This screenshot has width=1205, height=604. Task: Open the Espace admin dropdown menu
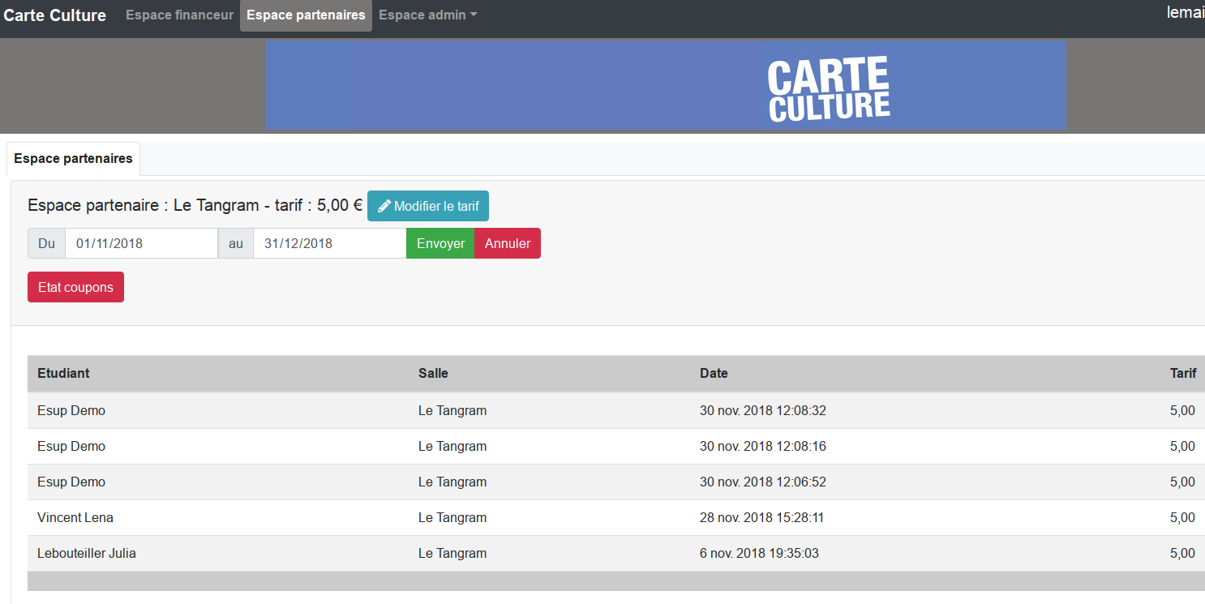tap(427, 15)
